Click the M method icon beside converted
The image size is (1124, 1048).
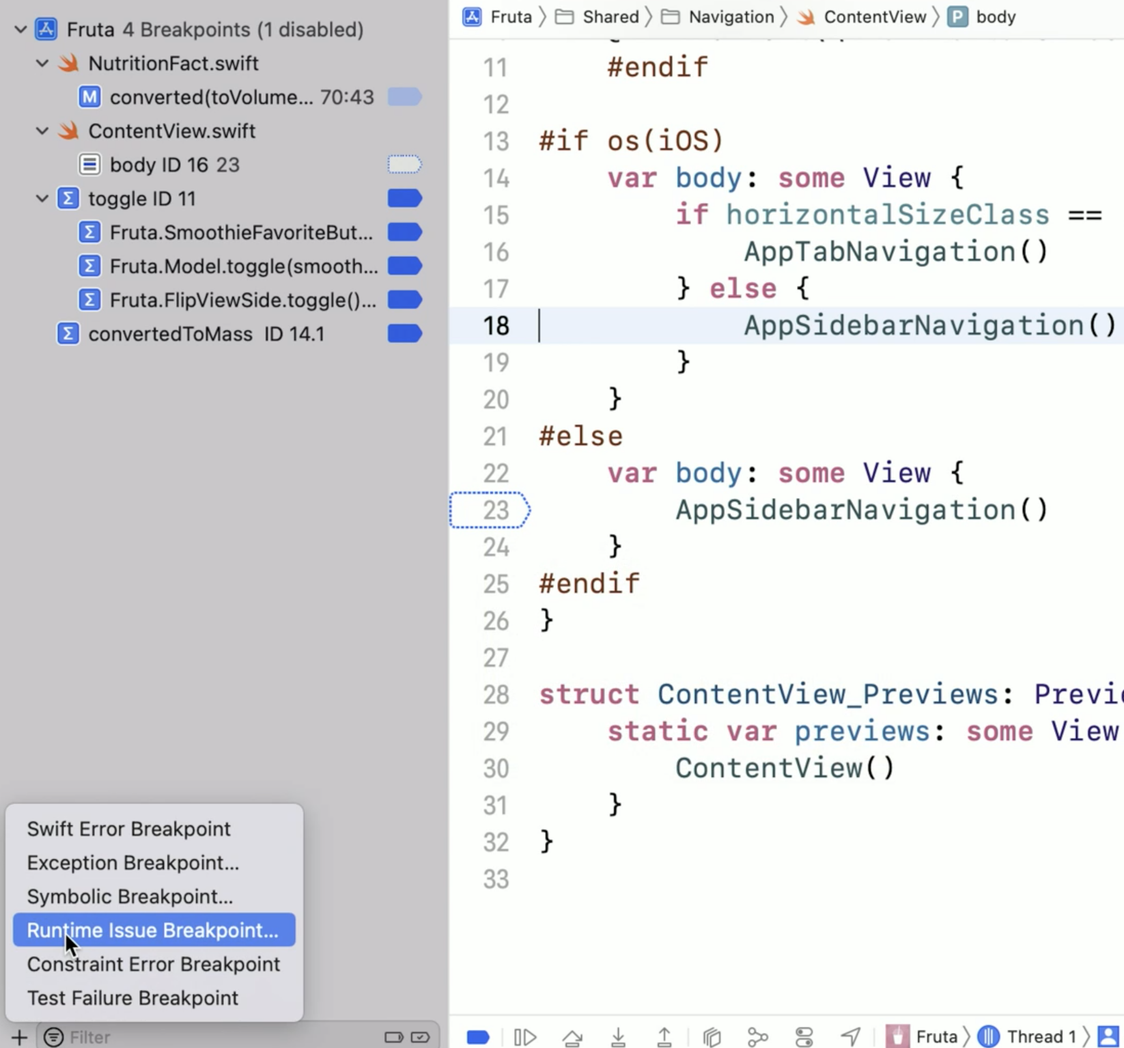(89, 97)
